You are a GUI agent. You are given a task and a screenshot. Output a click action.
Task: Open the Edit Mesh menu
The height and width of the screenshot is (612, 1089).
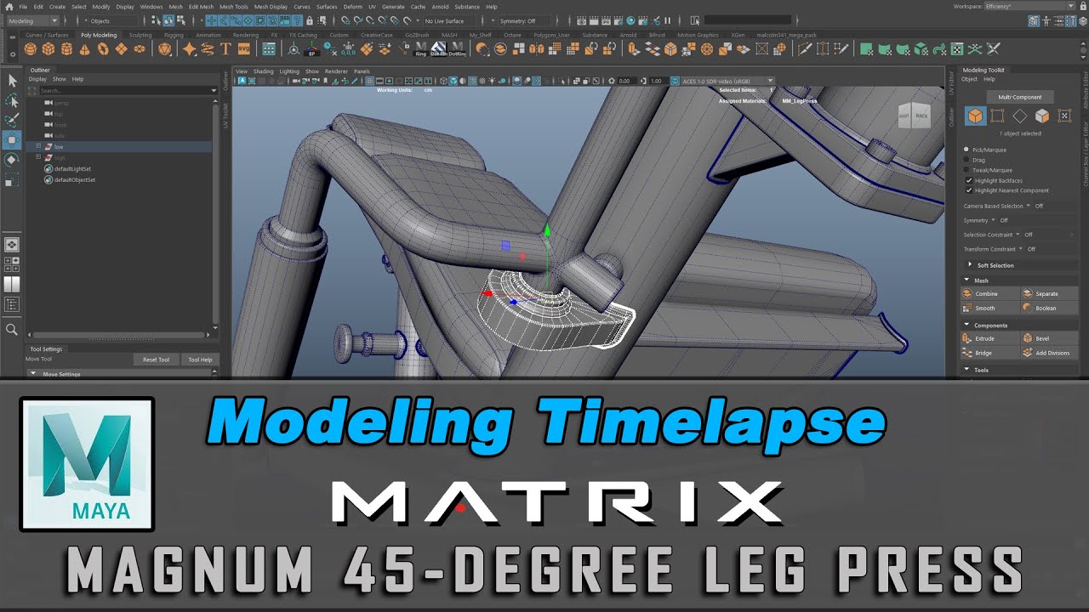pos(202,7)
